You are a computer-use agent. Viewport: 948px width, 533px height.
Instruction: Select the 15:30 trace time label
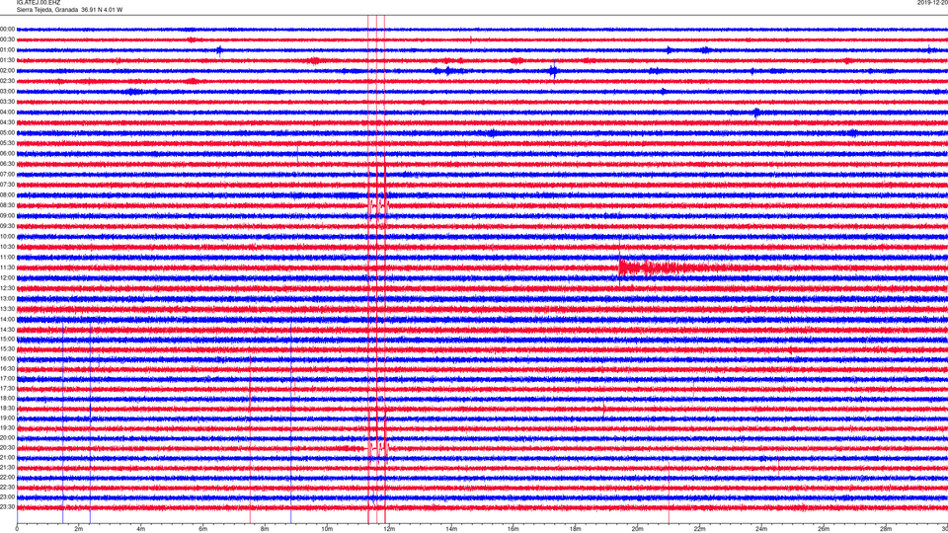[x=8, y=349]
